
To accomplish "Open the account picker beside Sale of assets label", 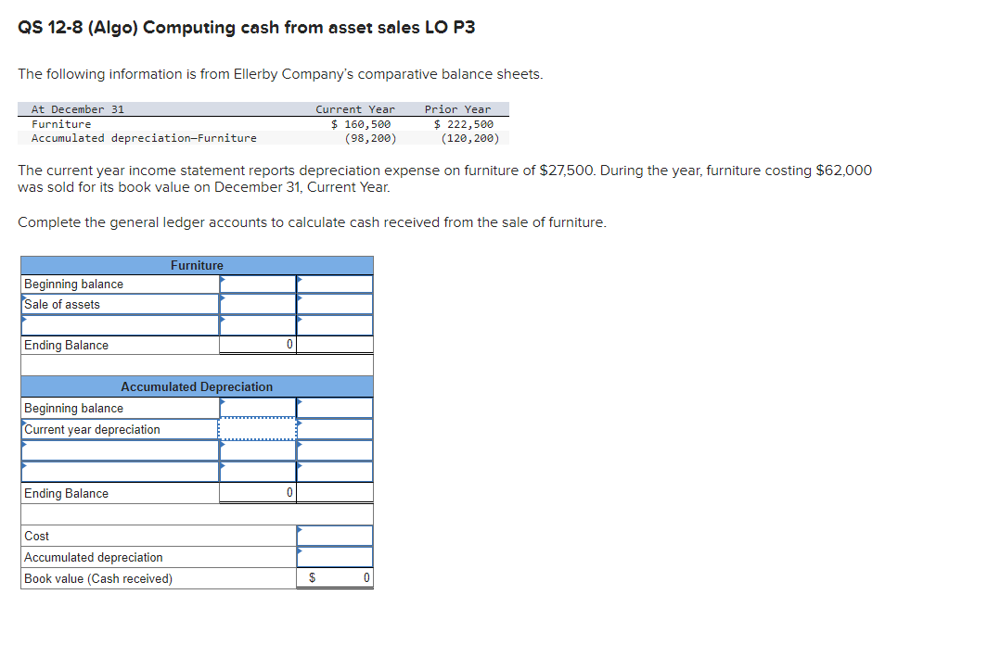I will pyautogui.click(x=22, y=297).
